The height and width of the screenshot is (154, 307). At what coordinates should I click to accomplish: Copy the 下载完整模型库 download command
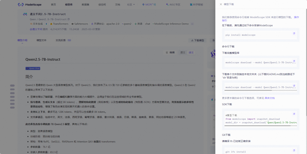click(294, 61)
